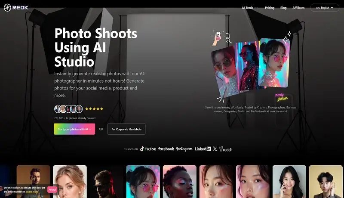Open the English language selector

(x=325, y=8)
